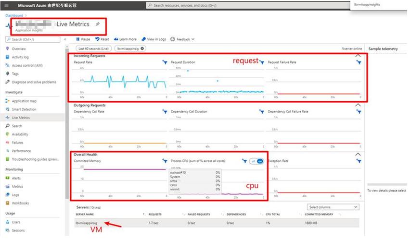Collapse the Overall Health section
The height and width of the screenshot is (240, 410).
pyautogui.click(x=358, y=154)
